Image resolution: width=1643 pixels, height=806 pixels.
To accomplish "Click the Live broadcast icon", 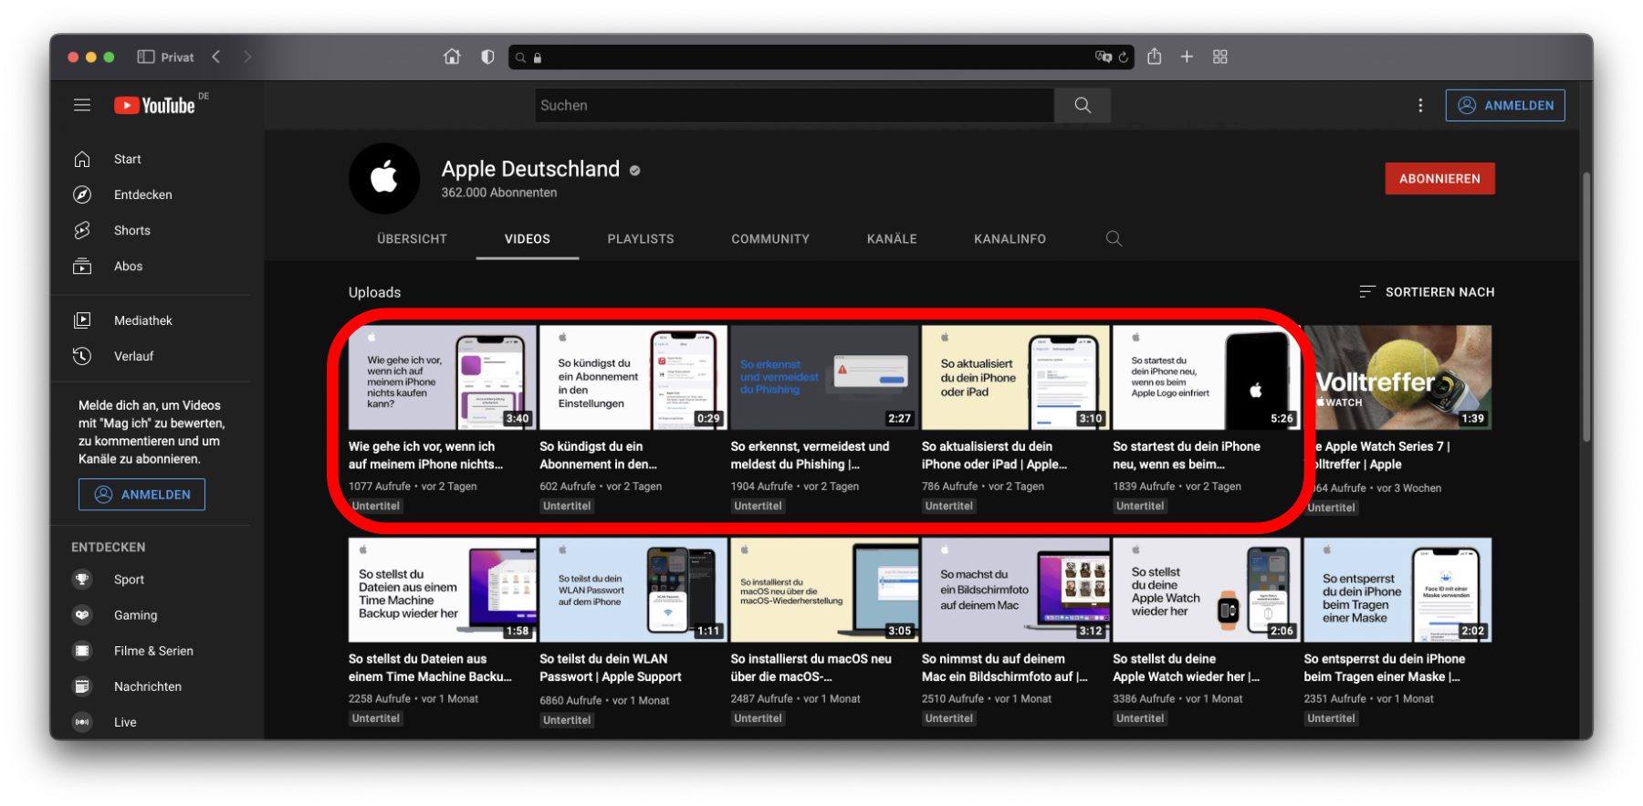I will tap(82, 722).
